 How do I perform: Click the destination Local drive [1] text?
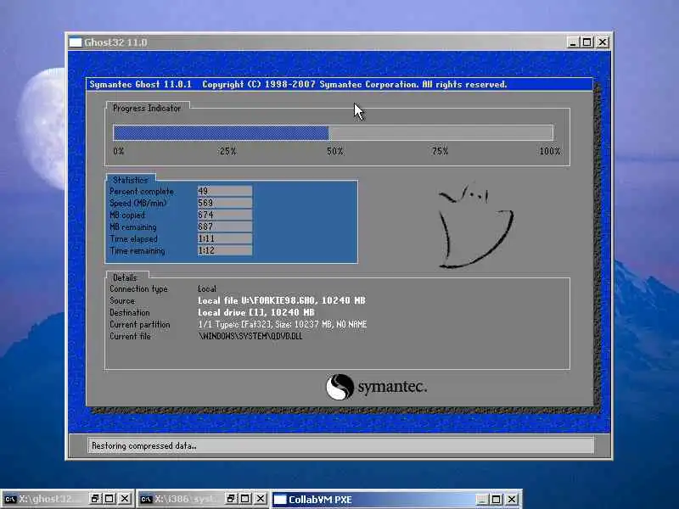[256, 312]
